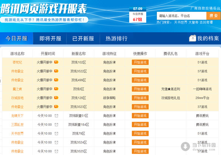221x155 pixels.
Task: Click the hot flame icon in 双线3523区 row
Action: point(56,107)
